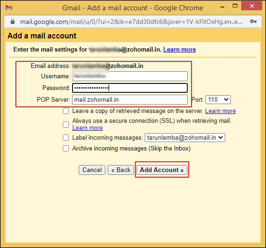
Task: Open Learn more link under SSL option
Action: point(88,128)
